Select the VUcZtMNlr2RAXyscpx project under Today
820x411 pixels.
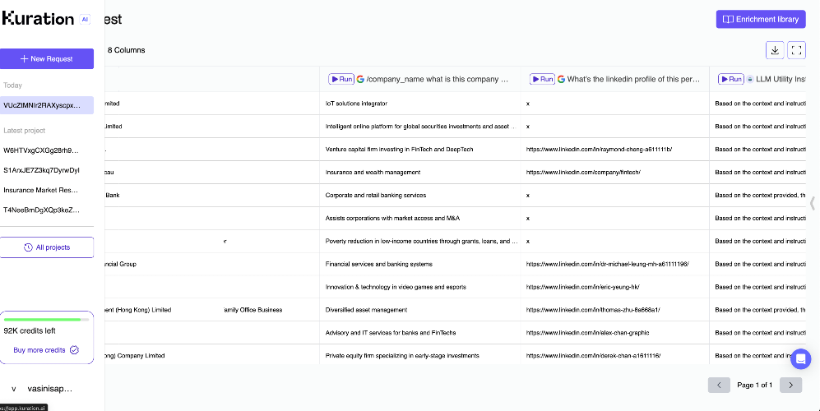coord(42,105)
